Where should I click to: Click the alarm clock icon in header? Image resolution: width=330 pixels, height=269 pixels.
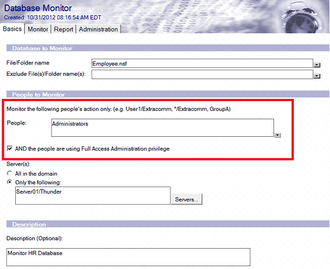[x=301, y=18]
